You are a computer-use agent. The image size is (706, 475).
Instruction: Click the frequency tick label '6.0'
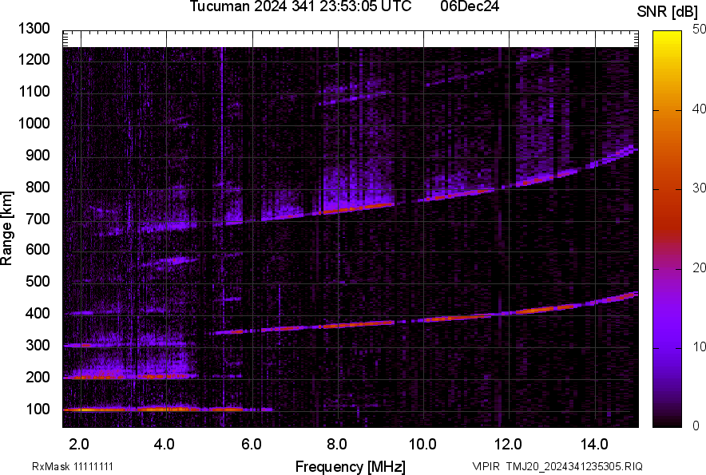coord(252,445)
